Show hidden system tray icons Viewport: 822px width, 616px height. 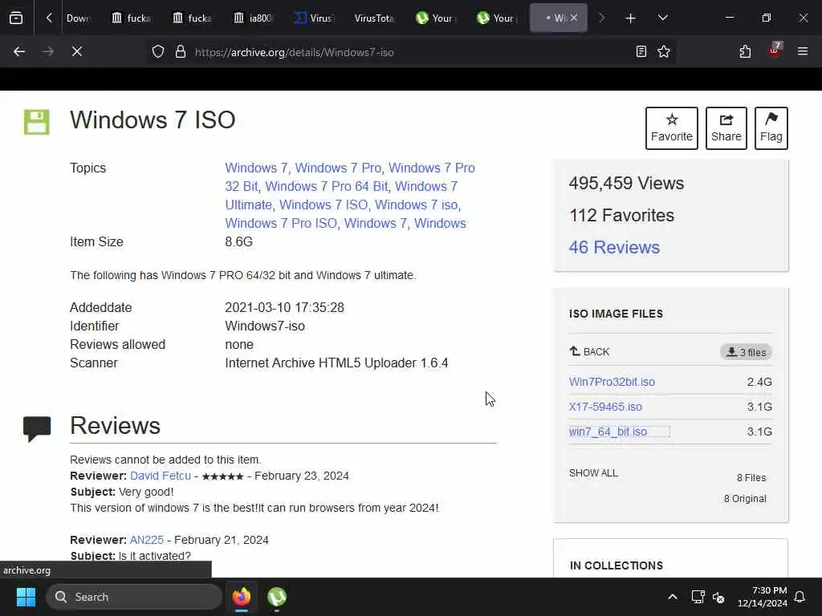[x=673, y=597]
